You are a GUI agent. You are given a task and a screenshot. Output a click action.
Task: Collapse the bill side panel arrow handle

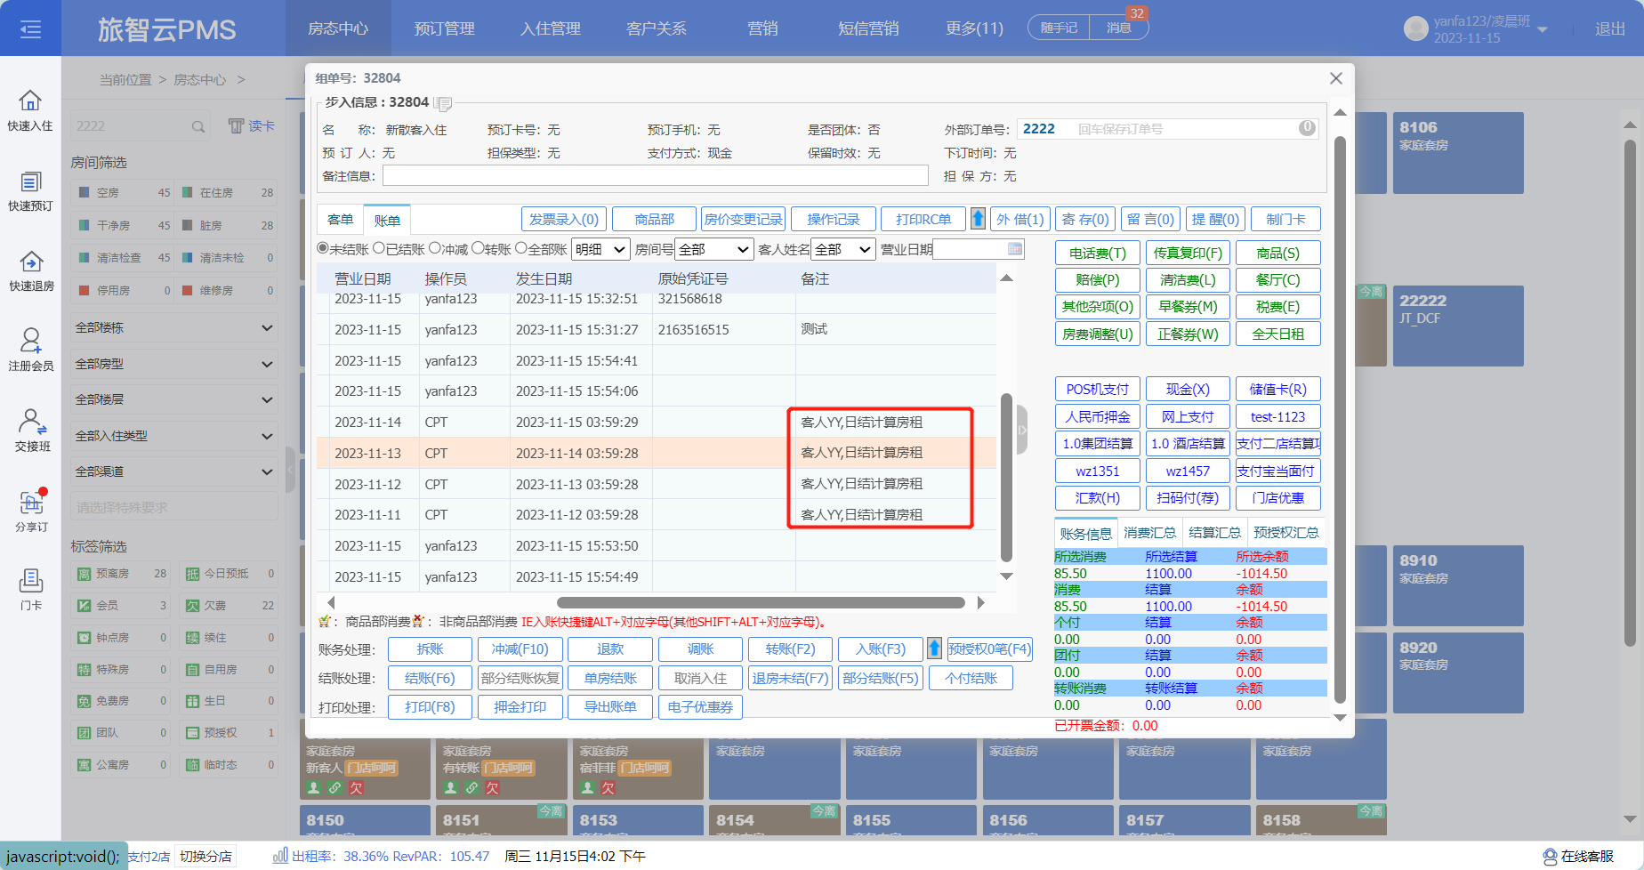[1022, 430]
